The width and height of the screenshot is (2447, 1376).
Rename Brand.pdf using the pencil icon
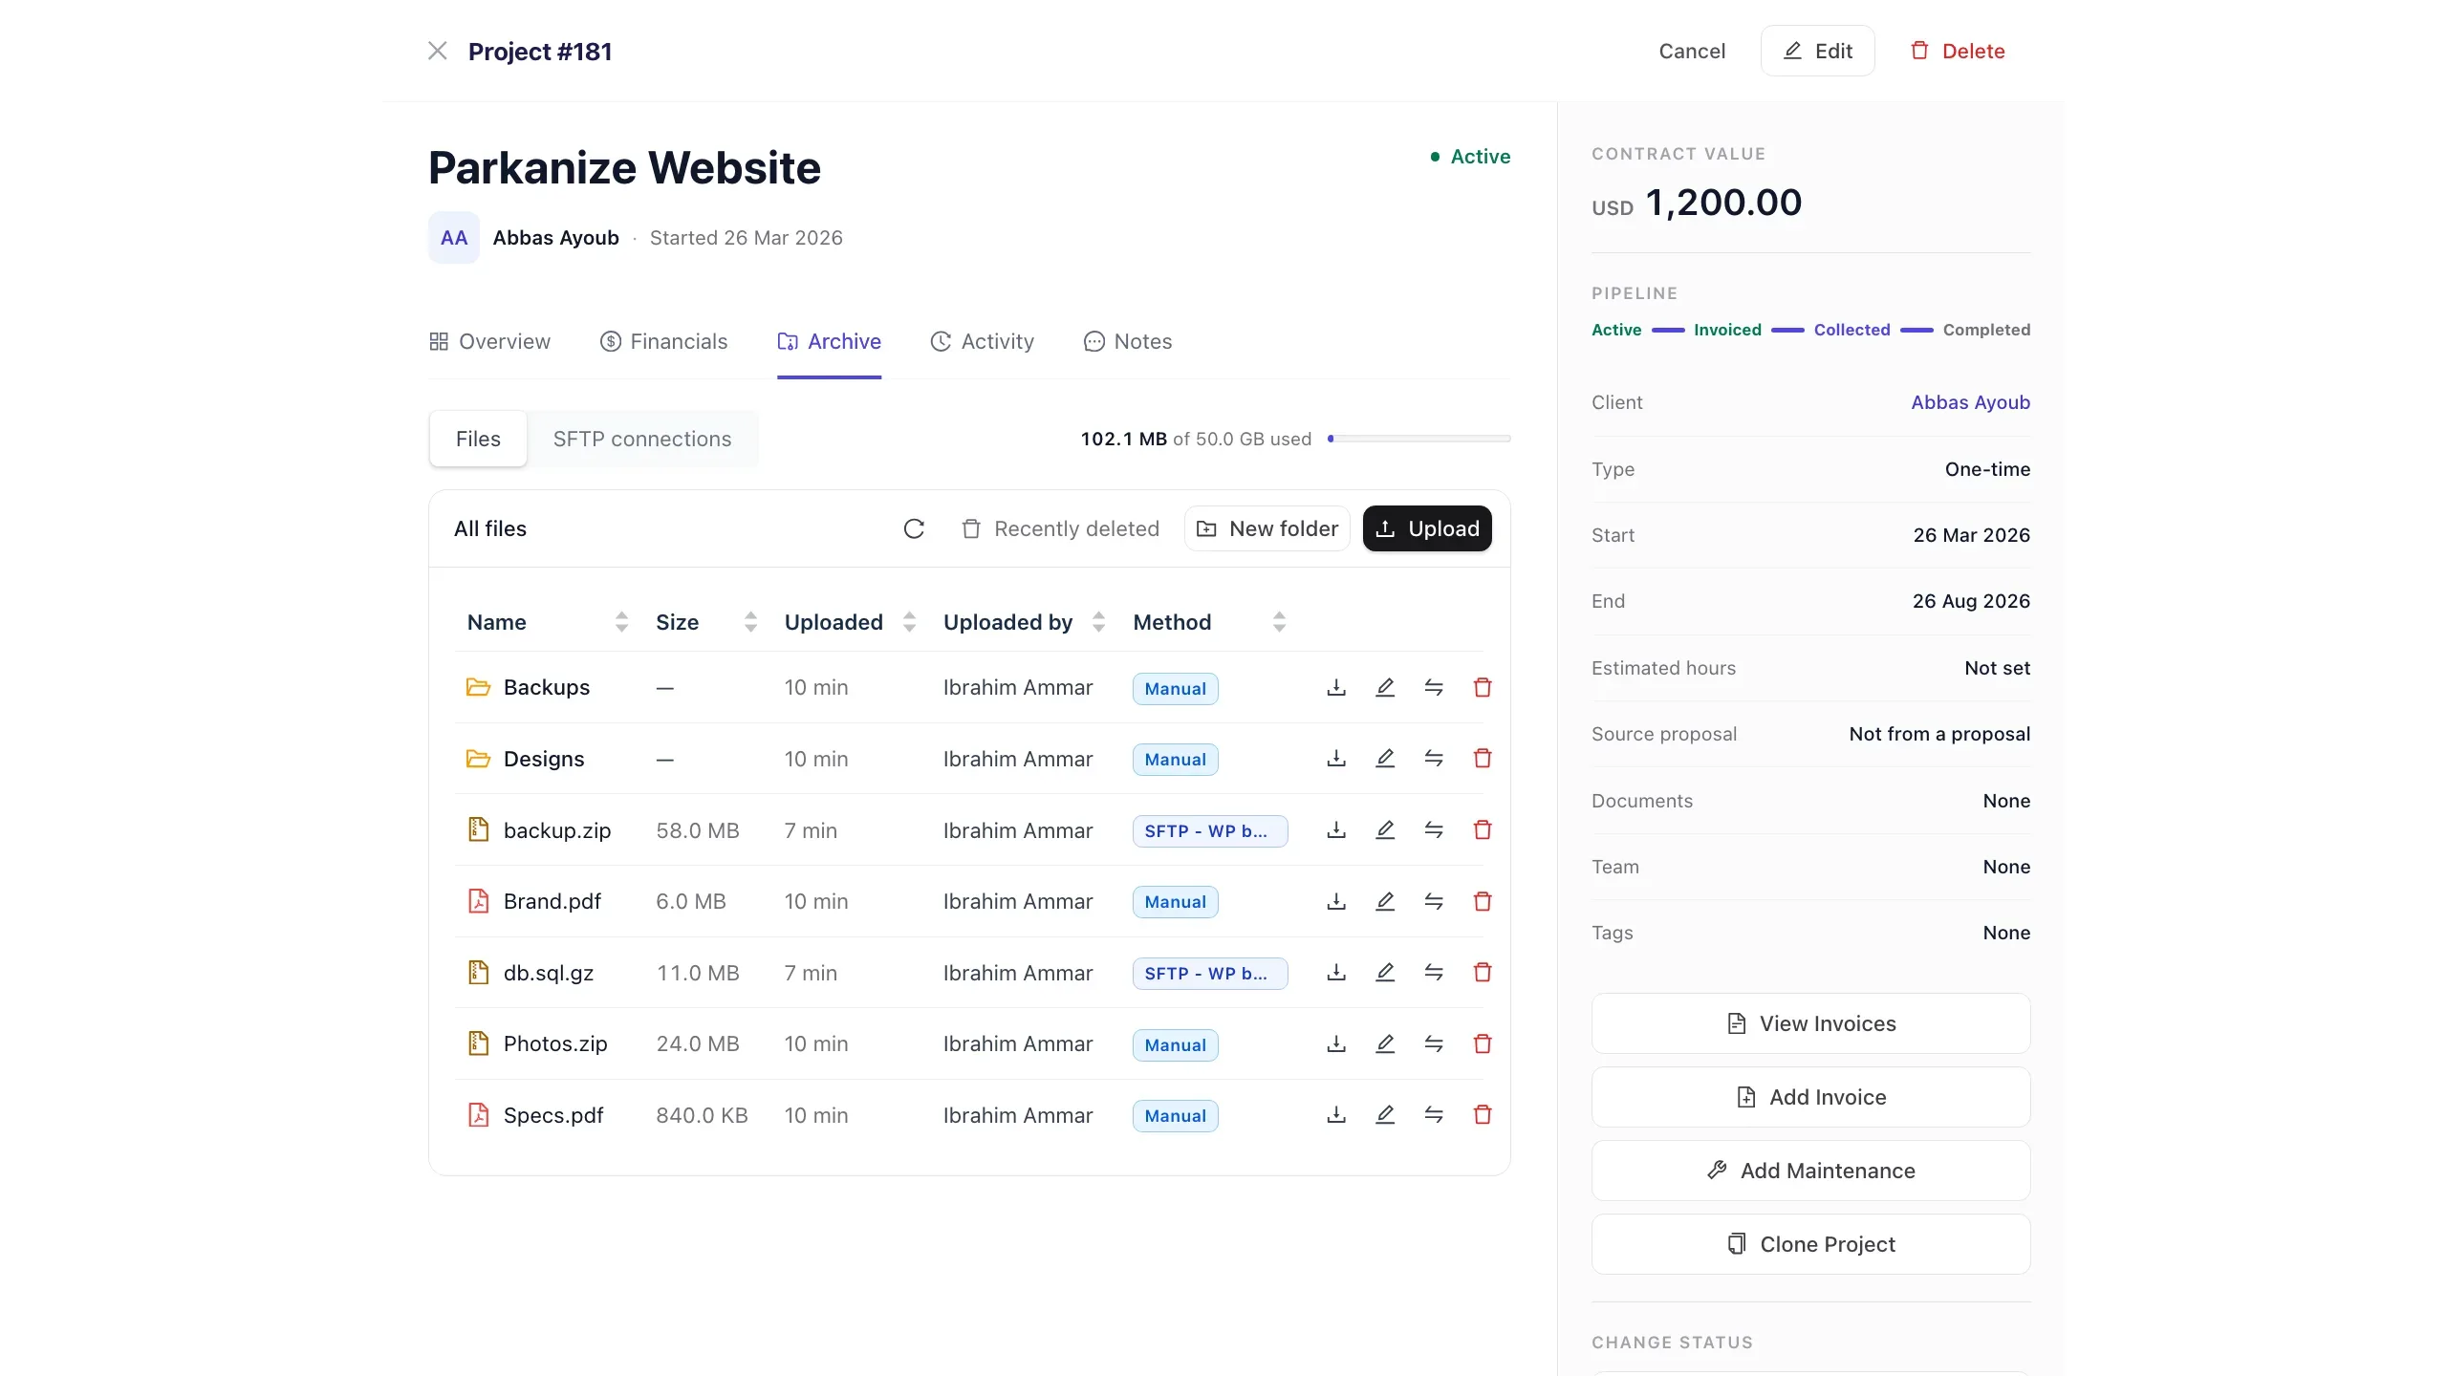[x=1385, y=901]
